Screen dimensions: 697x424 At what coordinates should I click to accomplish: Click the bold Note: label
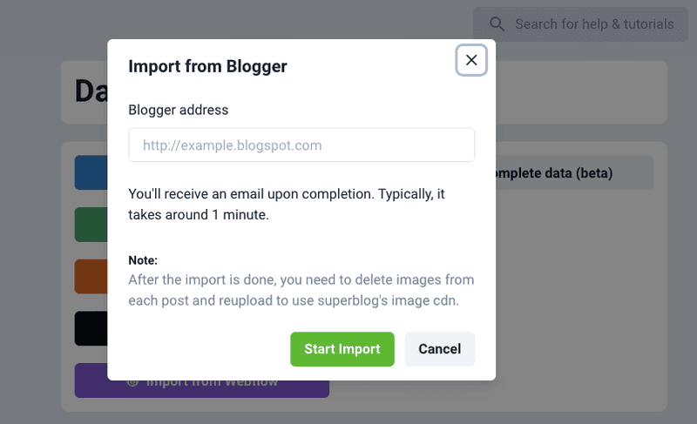tap(143, 259)
